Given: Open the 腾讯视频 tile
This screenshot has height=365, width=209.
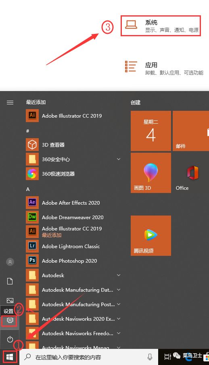Looking at the screenshot, I should point(150,236).
